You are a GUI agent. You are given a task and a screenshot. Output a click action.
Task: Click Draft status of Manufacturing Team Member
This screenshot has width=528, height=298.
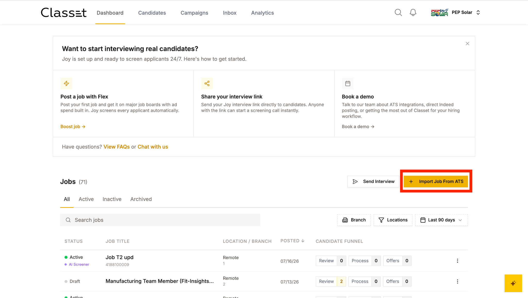[72, 281]
